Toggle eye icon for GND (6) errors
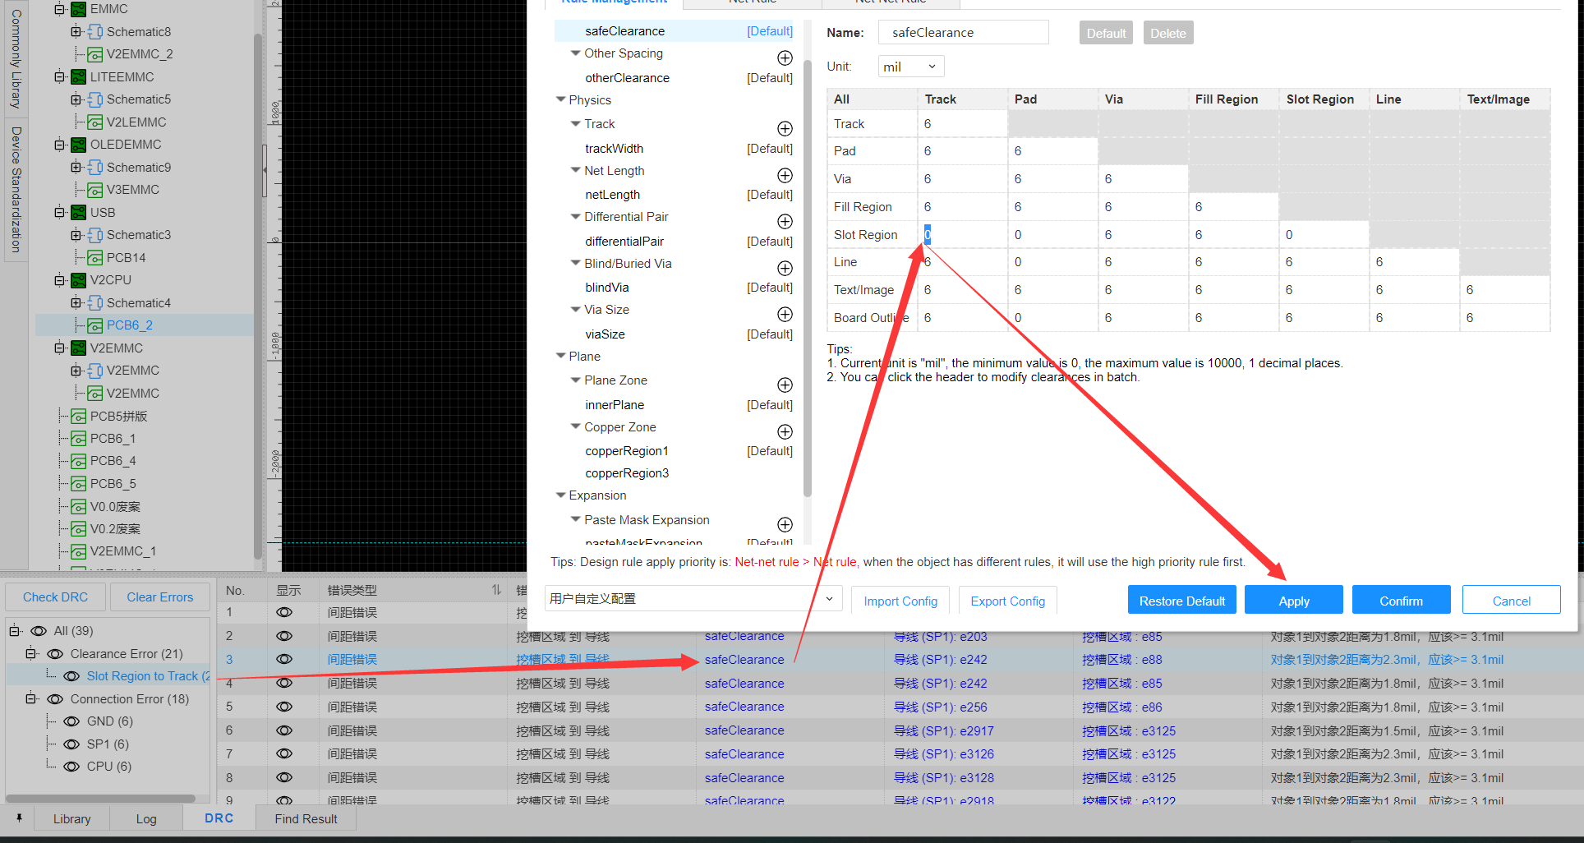Screen dimensions: 1584x843 coord(71,721)
